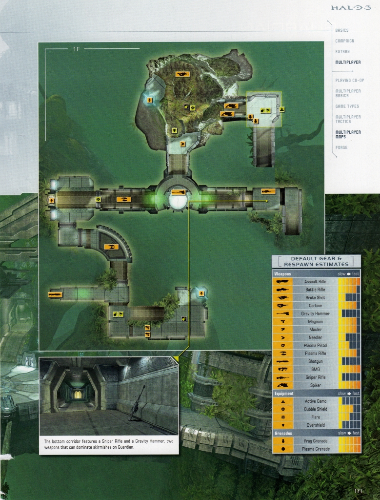The image size is (380, 500).
Task: Click the Brute Shot marker on the grassy hilltop
Action: coord(182,74)
